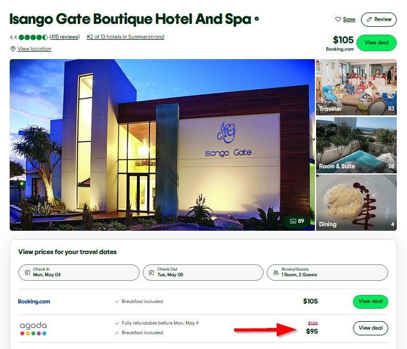Open the Check In date picker

(79, 272)
